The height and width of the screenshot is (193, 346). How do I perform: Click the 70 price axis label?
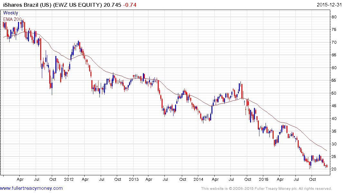click(334, 42)
